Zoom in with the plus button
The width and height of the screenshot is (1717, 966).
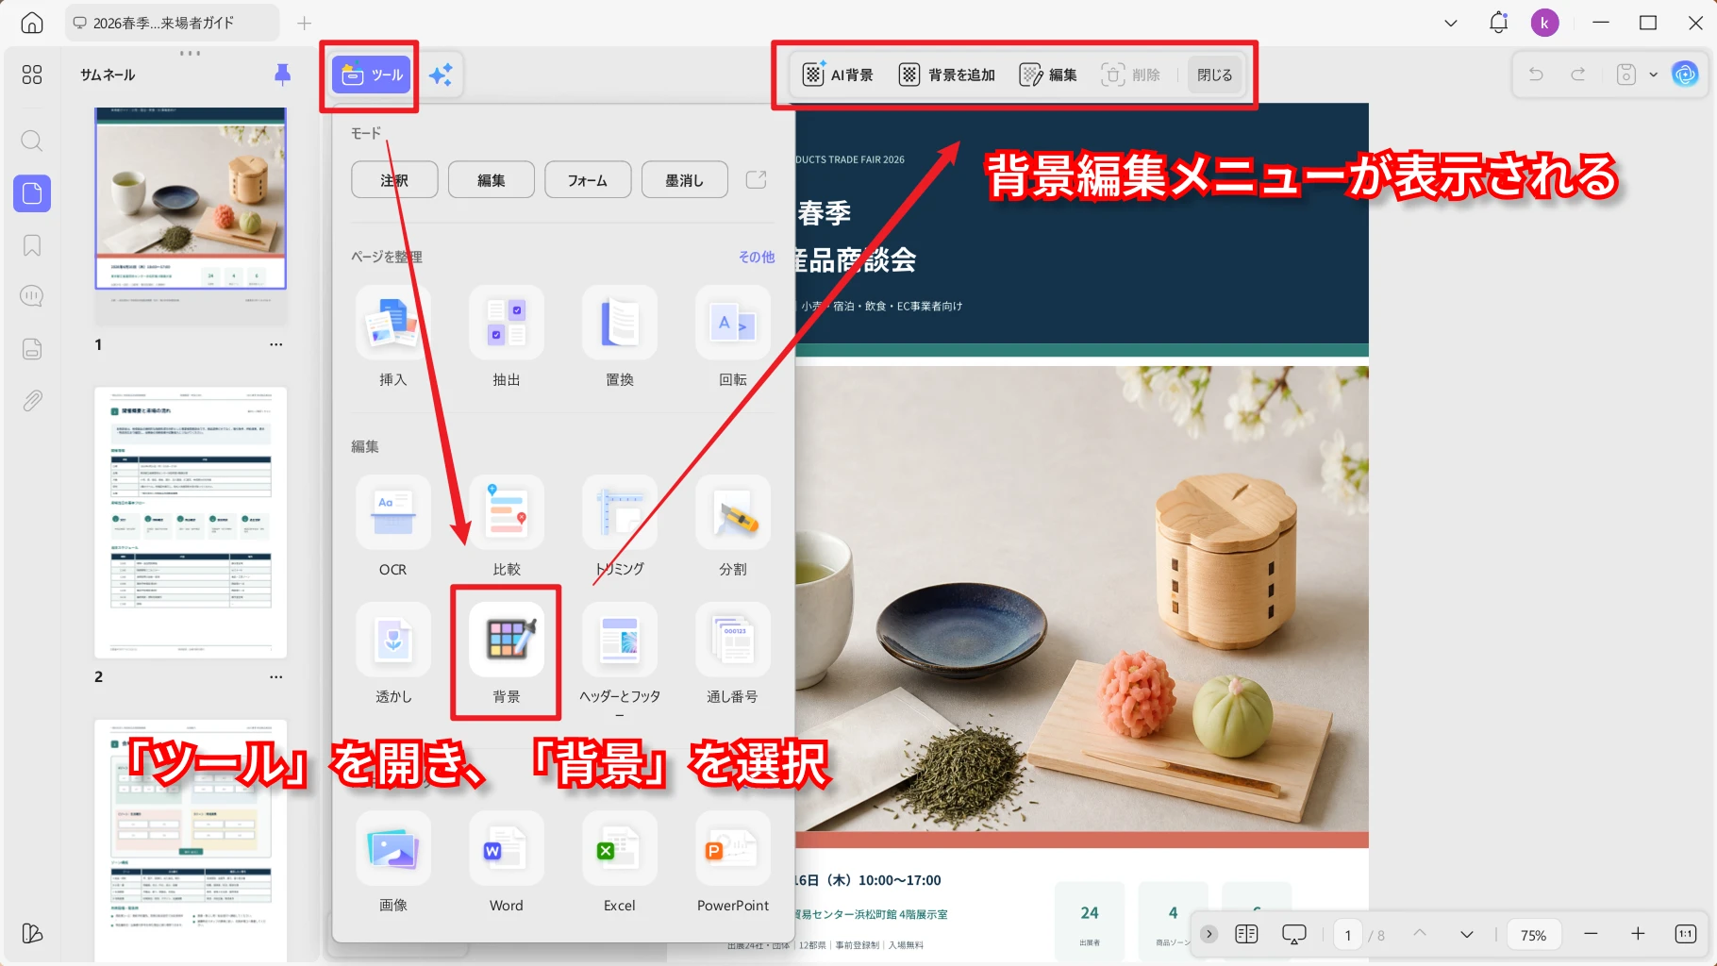tap(1638, 934)
